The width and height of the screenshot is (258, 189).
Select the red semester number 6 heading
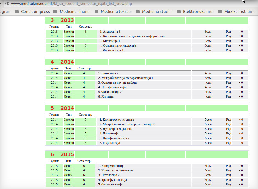point(52,154)
